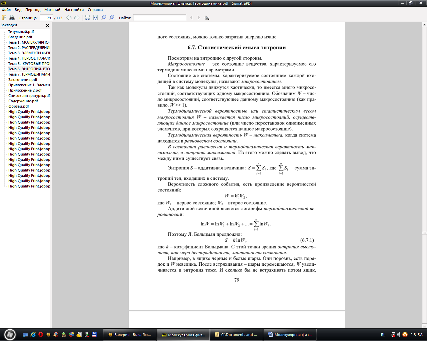Select bookmark Приложение 2.pdf
Screen dimensions: 427x341
click(25, 90)
